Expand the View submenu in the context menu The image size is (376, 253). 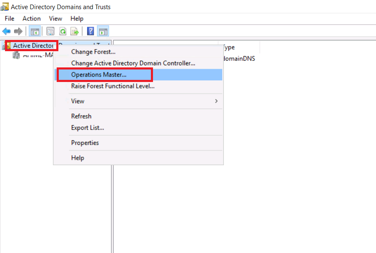click(x=138, y=101)
